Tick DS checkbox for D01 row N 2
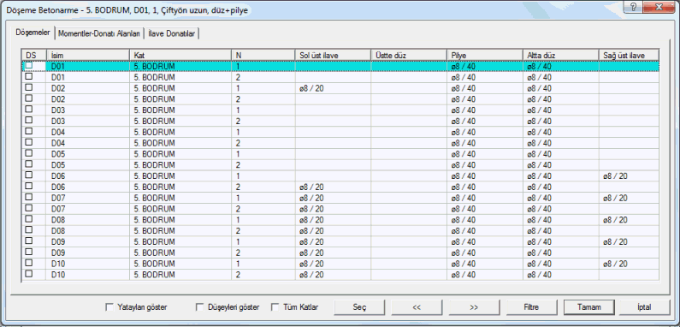The height and width of the screenshot is (327, 680). point(28,76)
